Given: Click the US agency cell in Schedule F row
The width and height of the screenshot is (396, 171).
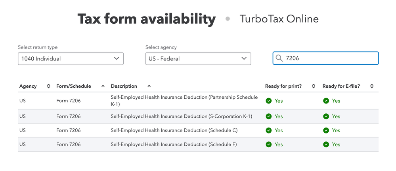Looking at the screenshot, I should [x=23, y=145].
